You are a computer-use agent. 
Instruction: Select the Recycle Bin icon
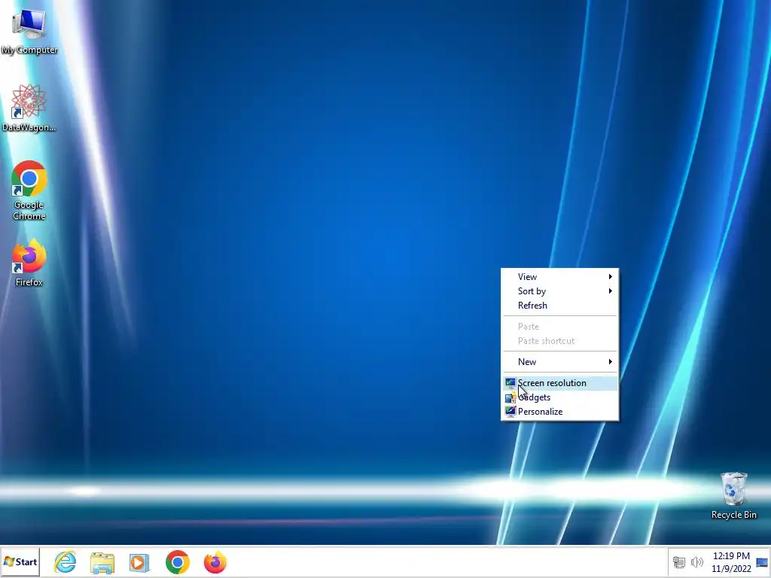[x=733, y=495]
